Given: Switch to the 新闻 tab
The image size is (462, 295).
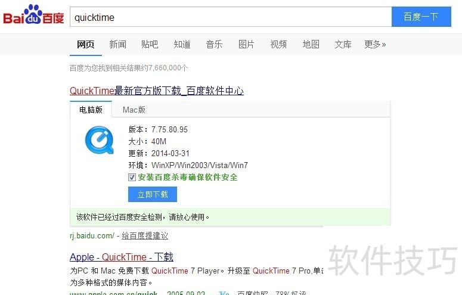Looking at the screenshot, I should pos(118,45).
